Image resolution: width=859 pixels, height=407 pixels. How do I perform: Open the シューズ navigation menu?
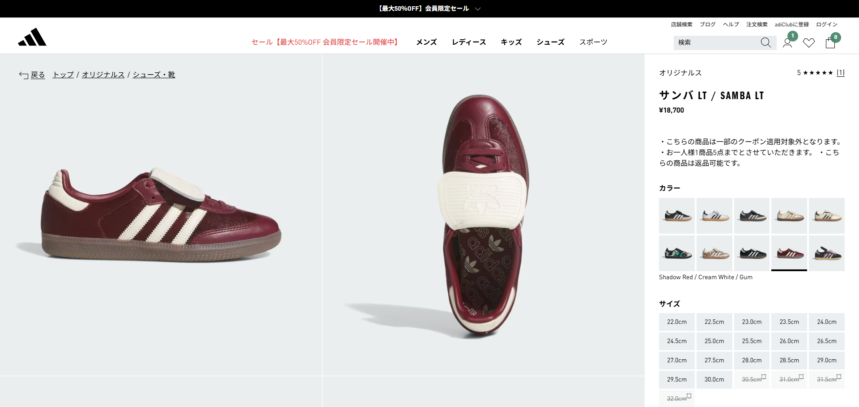[550, 42]
